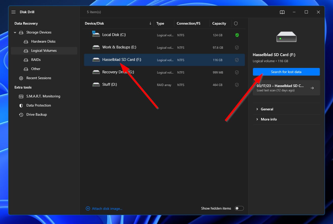Sort by Type column header

[160, 23]
